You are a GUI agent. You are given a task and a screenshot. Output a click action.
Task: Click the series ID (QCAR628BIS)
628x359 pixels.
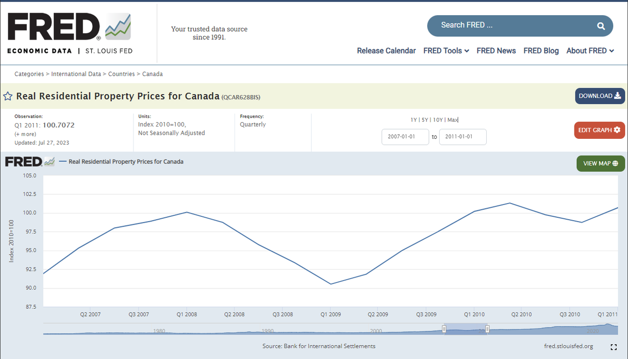click(x=241, y=97)
